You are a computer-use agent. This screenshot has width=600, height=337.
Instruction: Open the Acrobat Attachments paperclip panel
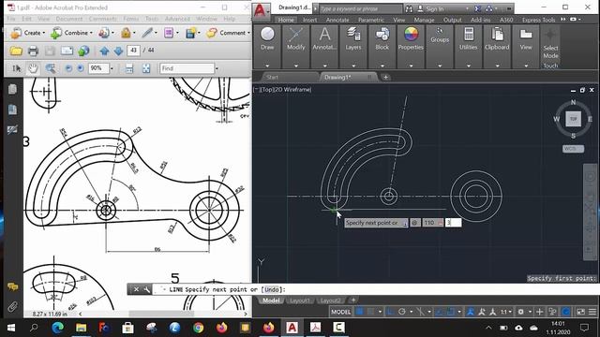[12, 306]
